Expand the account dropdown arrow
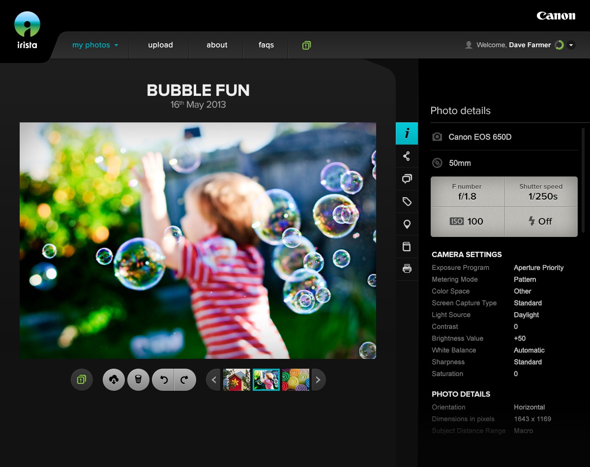The width and height of the screenshot is (590, 467). [x=571, y=45]
